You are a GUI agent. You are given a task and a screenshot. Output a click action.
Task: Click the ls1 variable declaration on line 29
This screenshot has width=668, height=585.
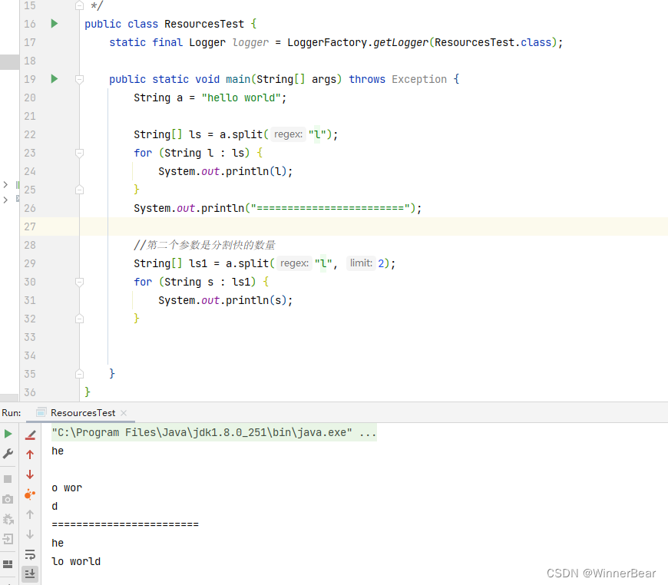[198, 263]
